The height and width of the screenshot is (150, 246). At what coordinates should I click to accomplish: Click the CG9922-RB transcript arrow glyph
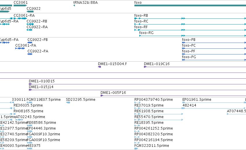tap(30, 24)
